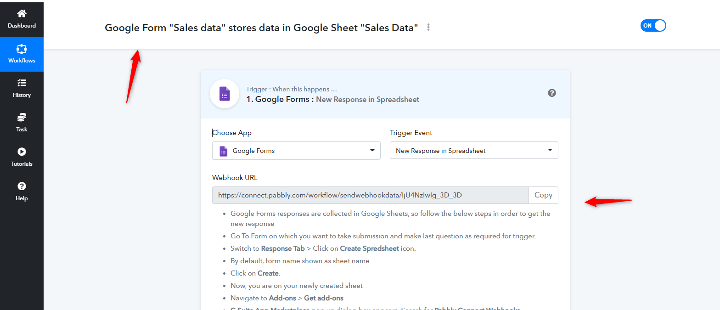Screen dimensions: 720x310
Task: Open the Dashboard home icon
Action: (x=22, y=14)
